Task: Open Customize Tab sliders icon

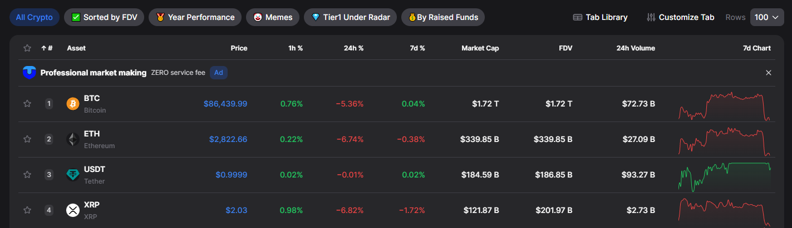Action: click(651, 17)
